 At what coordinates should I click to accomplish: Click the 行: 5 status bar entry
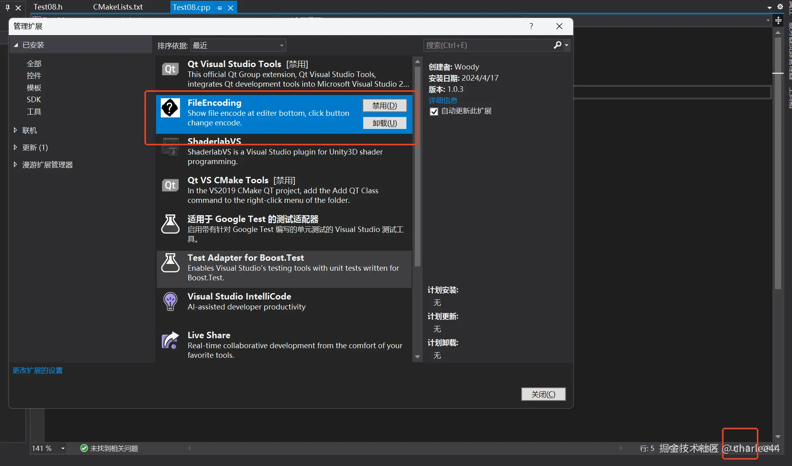(x=647, y=448)
